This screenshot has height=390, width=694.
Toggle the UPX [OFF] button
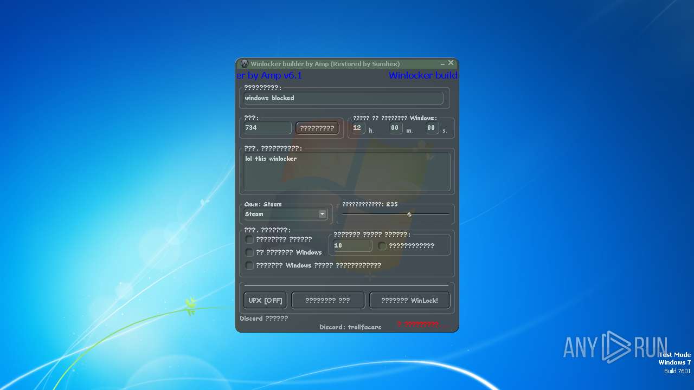[265, 300]
